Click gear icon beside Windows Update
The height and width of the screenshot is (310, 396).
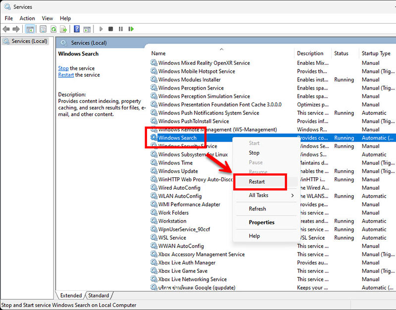point(154,171)
